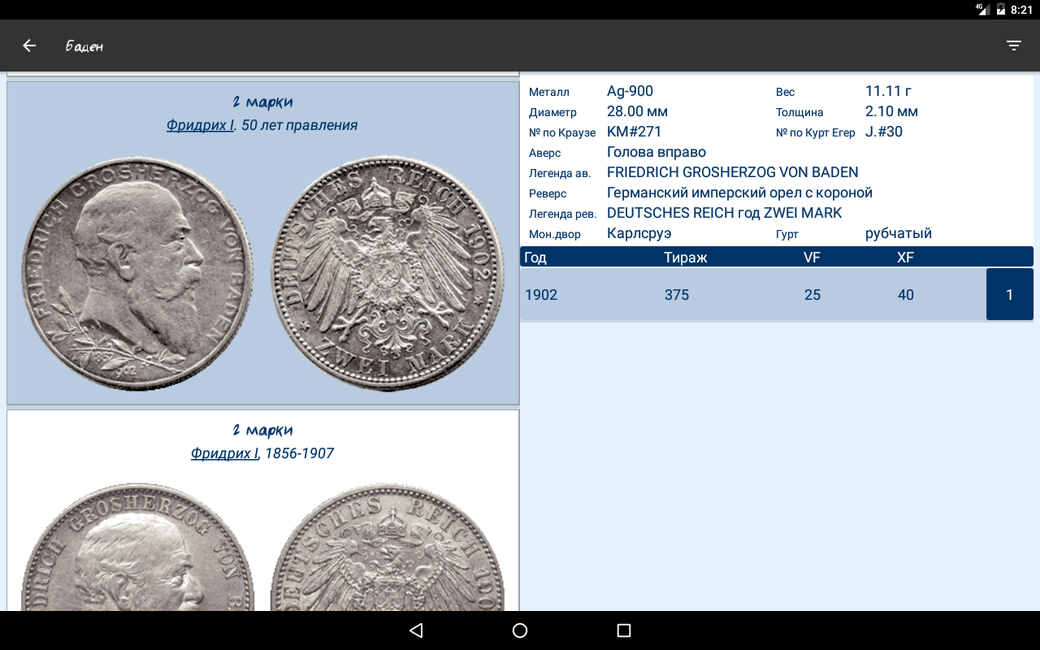Tap the Тираж column header
Viewport: 1040px width, 650px height.
[686, 258]
